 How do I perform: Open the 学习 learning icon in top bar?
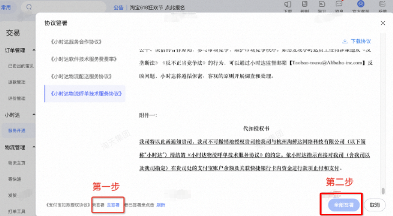(322, 4)
